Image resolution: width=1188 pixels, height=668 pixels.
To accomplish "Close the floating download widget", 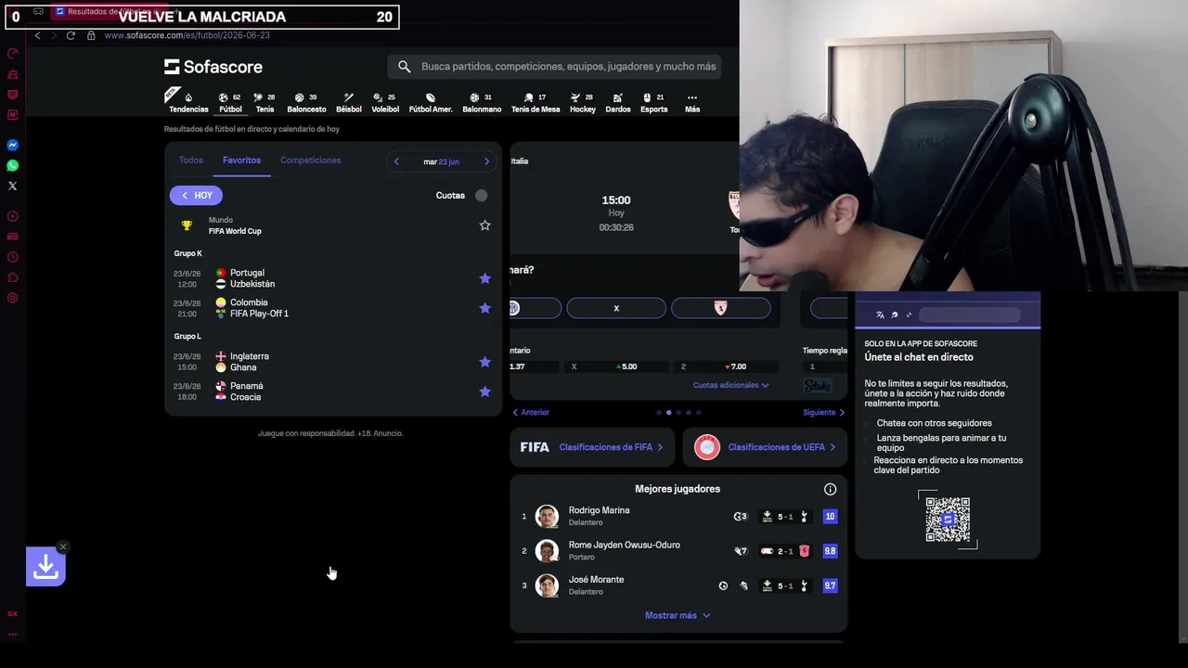I will click(62, 546).
